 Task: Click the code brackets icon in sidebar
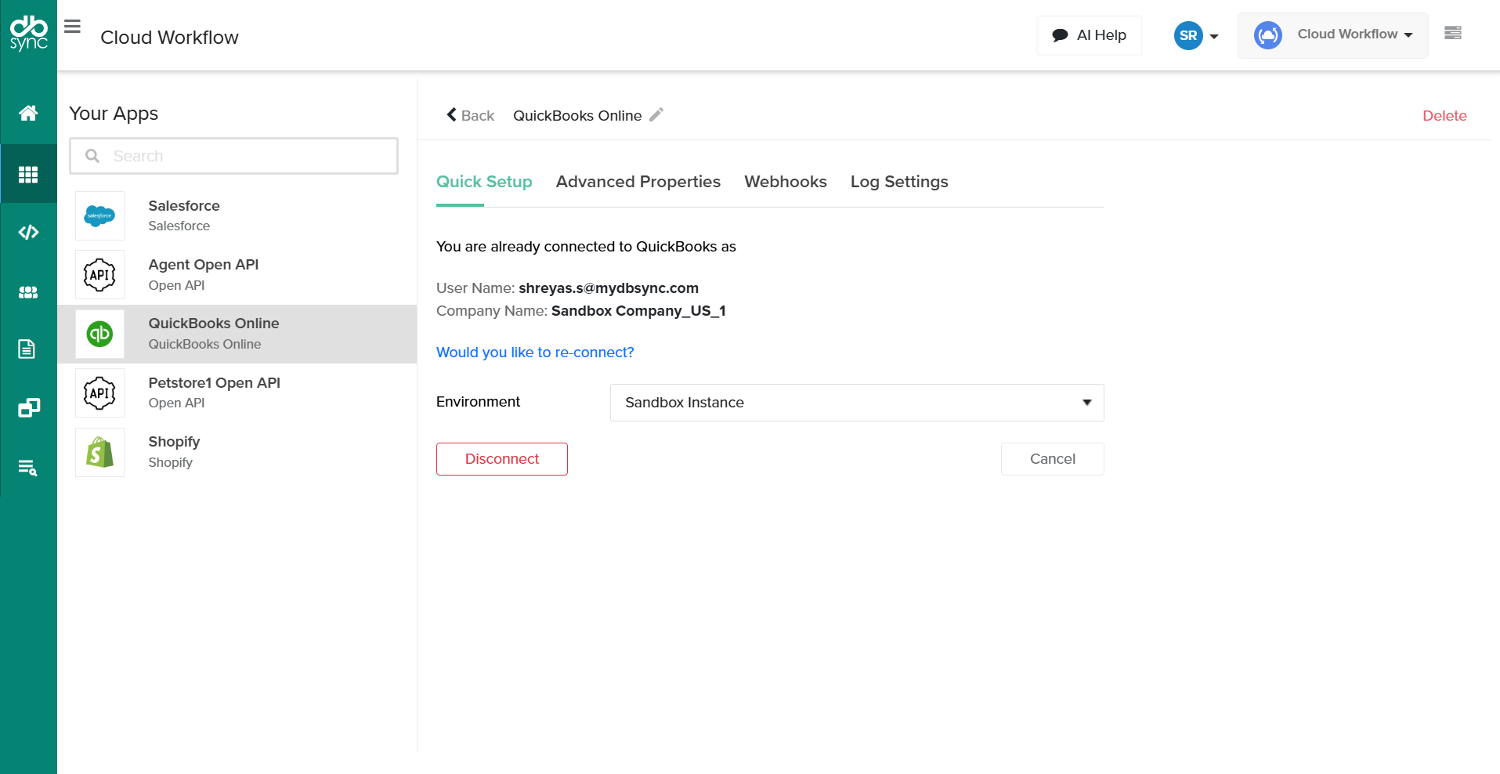click(28, 232)
